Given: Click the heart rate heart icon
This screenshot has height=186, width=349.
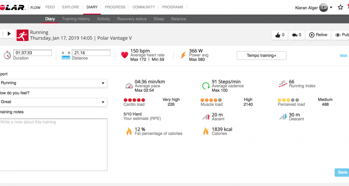Looking at the screenshot, I should click(124, 55).
